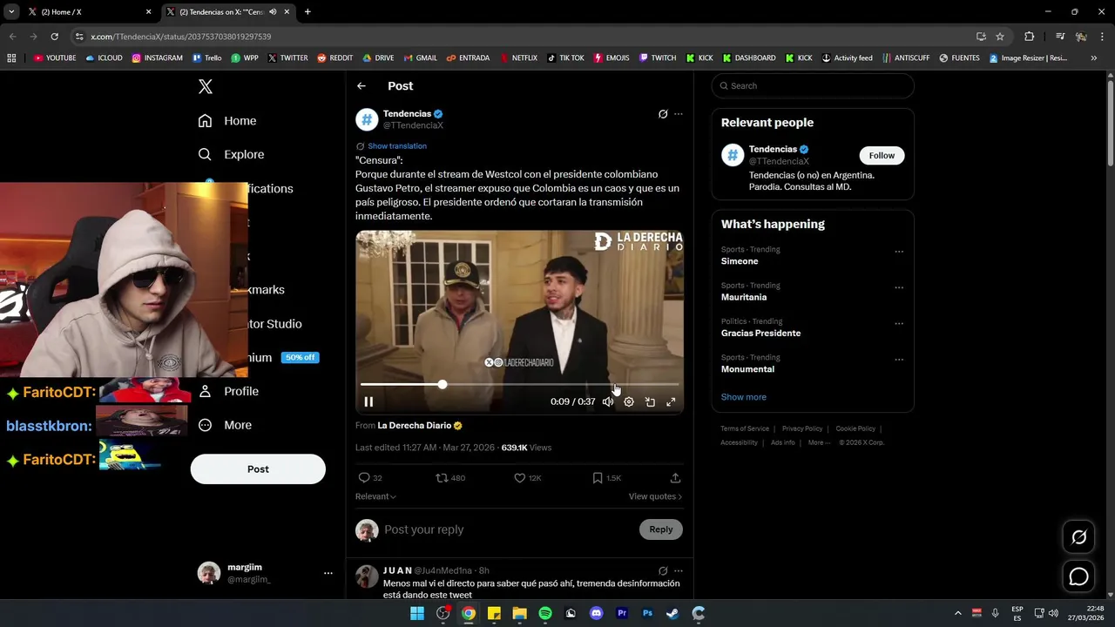The width and height of the screenshot is (1115, 627).
Task: Open Spotify from the taskbar
Action: (545, 613)
